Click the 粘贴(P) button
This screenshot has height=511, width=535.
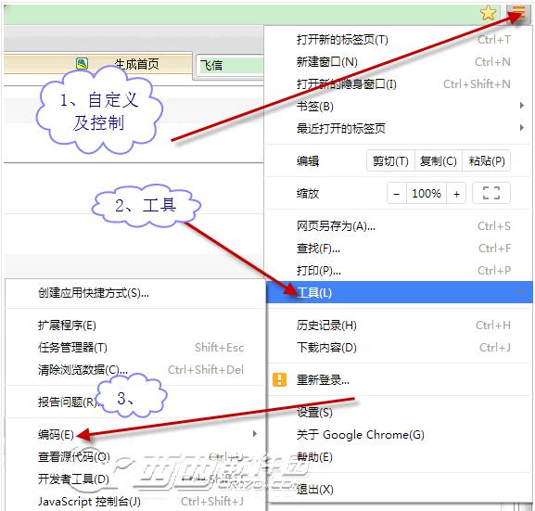(487, 160)
